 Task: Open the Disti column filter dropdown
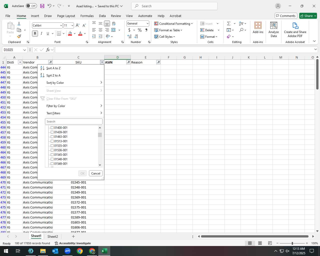[20, 62]
